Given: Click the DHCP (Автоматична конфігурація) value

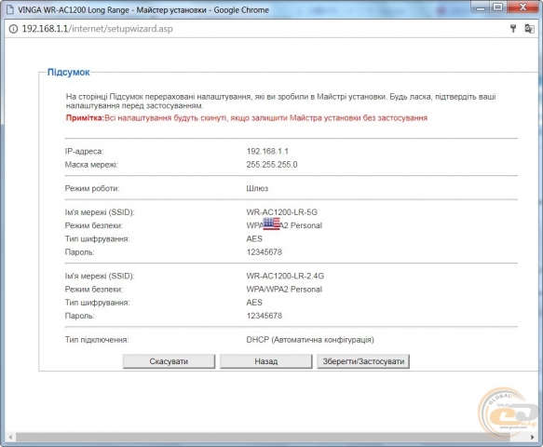Looking at the screenshot, I should tap(310, 340).
